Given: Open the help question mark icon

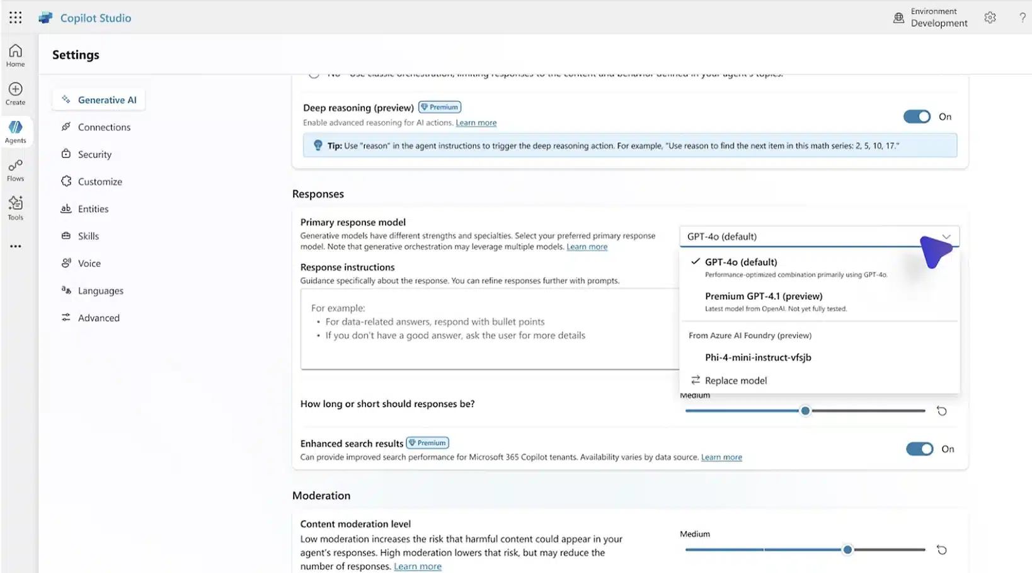Looking at the screenshot, I should pyautogui.click(x=1022, y=18).
